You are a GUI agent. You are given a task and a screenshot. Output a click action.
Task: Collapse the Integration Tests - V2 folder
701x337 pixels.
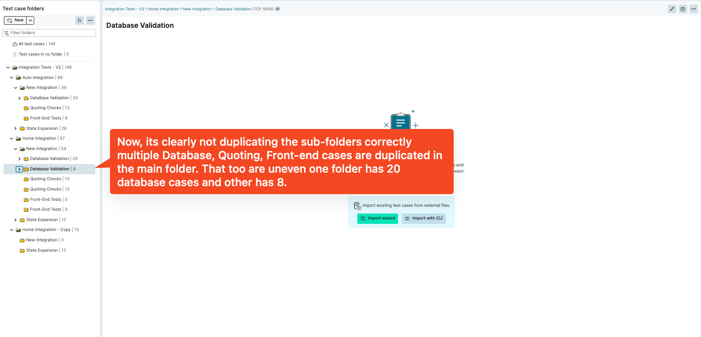8,67
